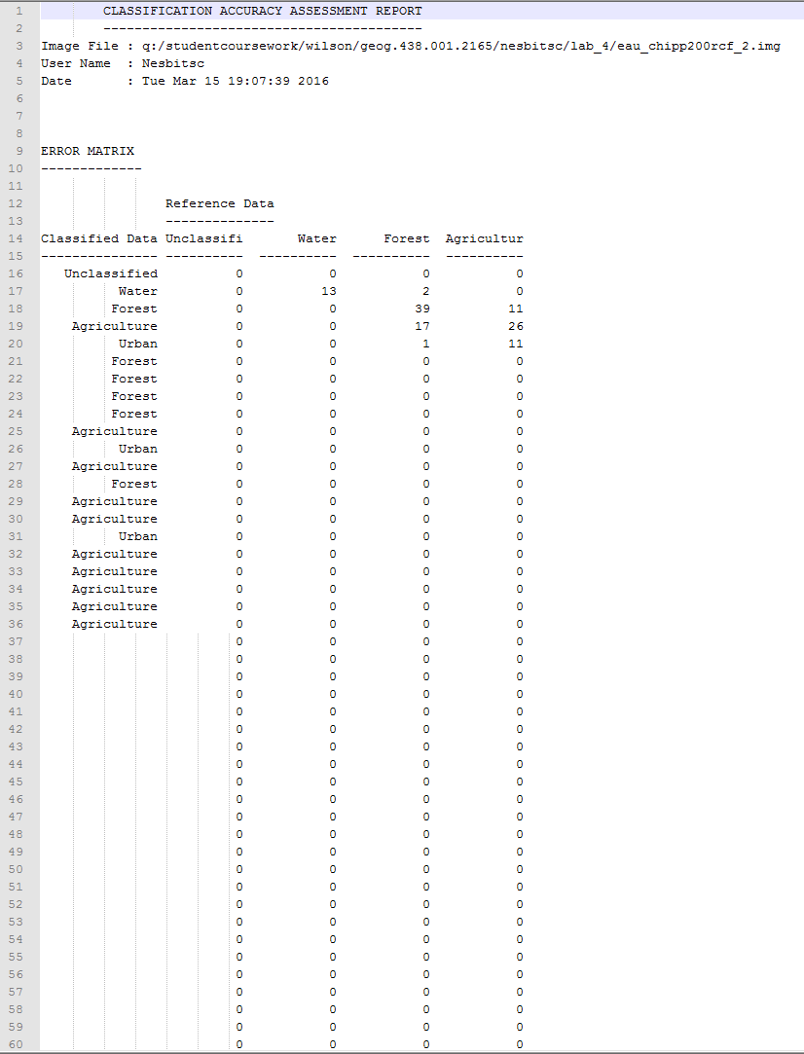Click the Classified Data header label
Screen dimensions: 804x1054
point(100,238)
